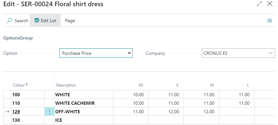This screenshot has width=278, height=125.
Task: Open the row menu dots for OFF-WHITE
Action: (49, 112)
